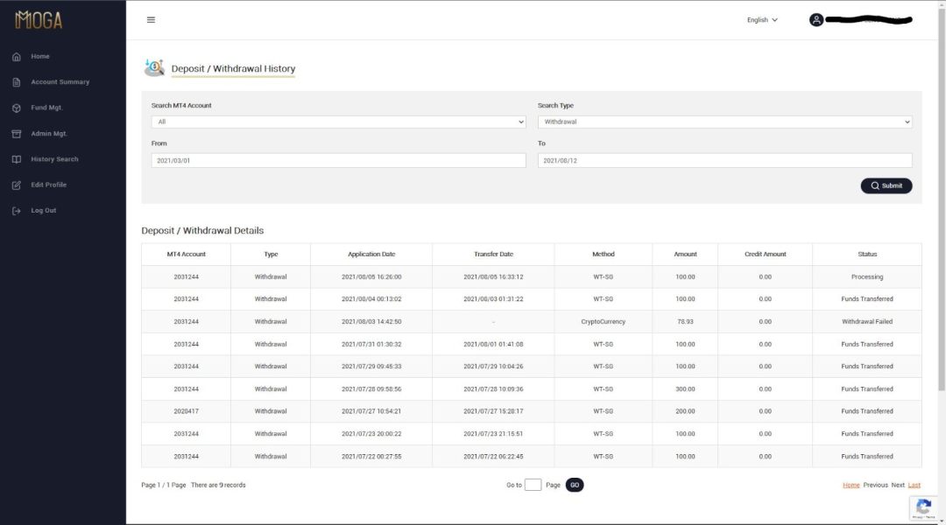Click the Fund Mgt. cube icon
The image size is (946, 525).
[17, 108]
